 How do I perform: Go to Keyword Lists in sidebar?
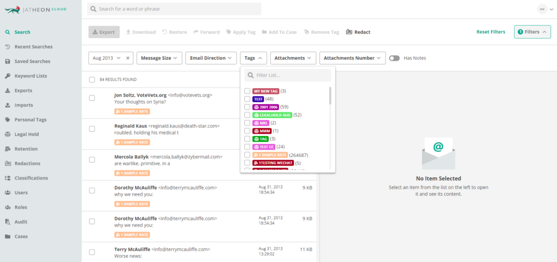pyautogui.click(x=30, y=76)
